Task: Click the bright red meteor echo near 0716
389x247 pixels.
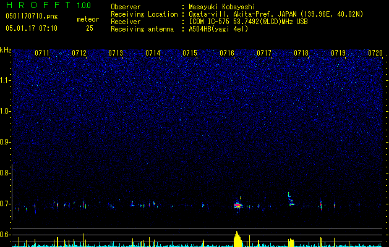Action: [x=238, y=206]
